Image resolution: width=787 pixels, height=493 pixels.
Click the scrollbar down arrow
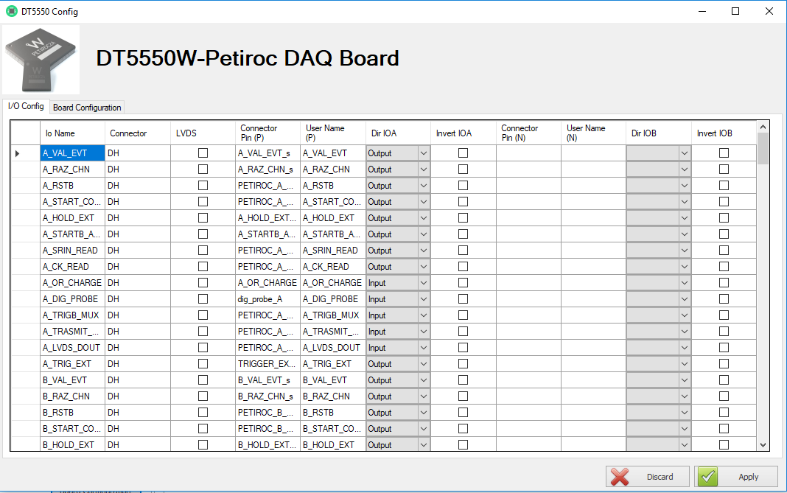coord(763,445)
